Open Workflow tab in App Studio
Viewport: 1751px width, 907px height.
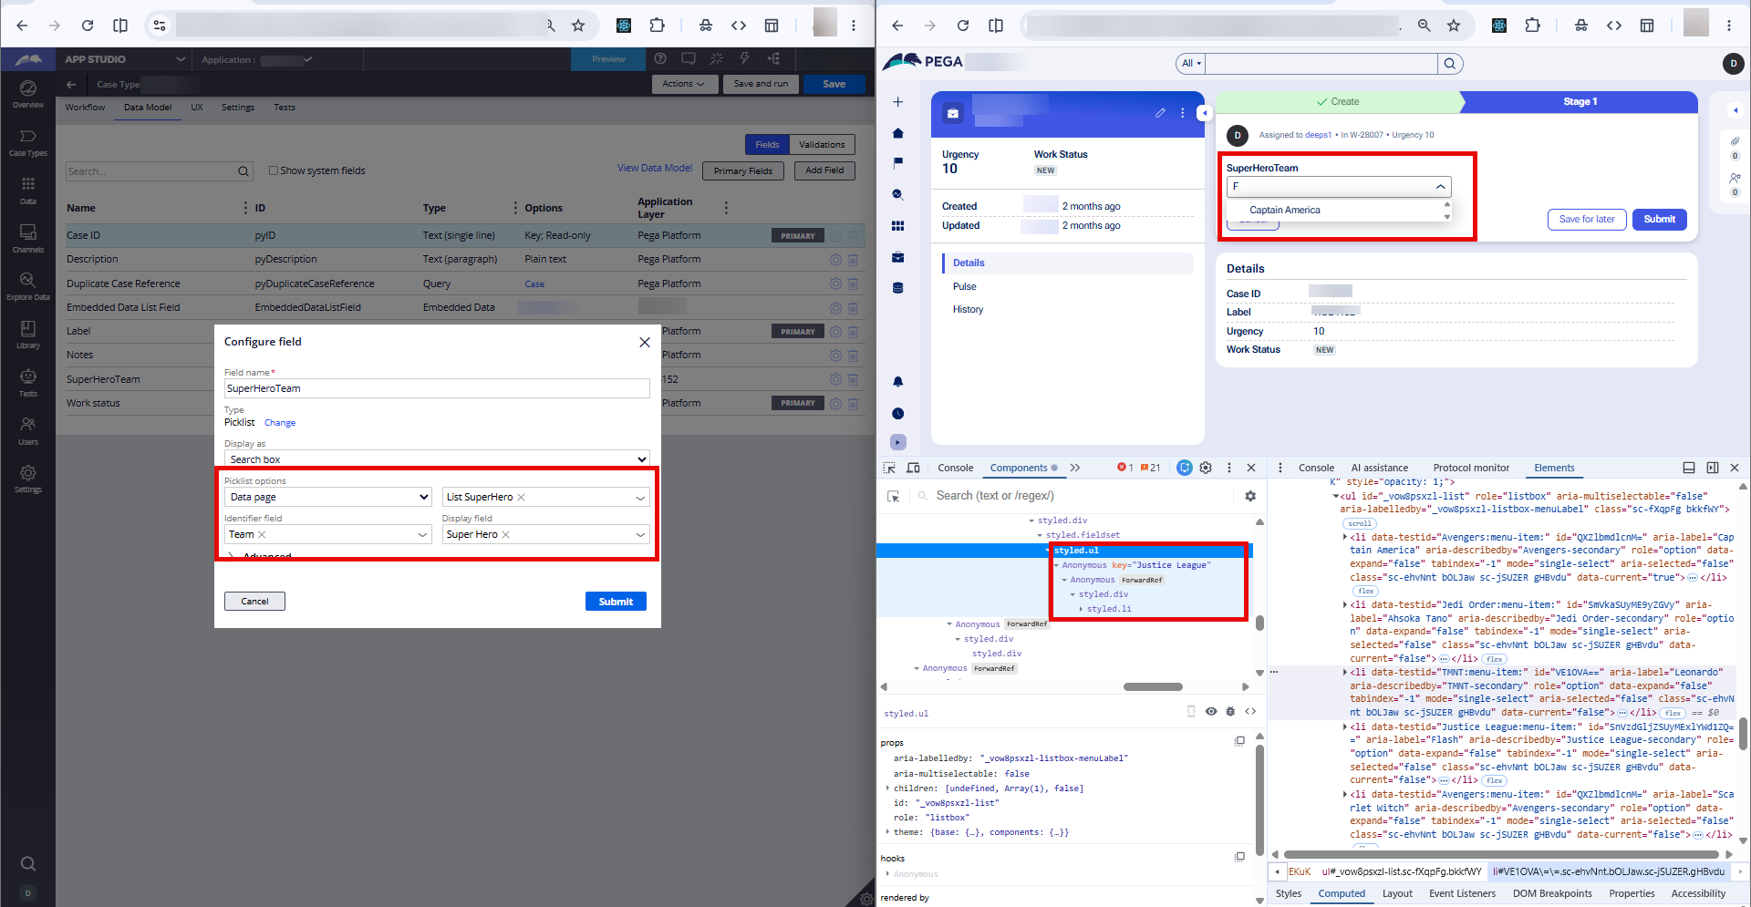[x=85, y=108]
